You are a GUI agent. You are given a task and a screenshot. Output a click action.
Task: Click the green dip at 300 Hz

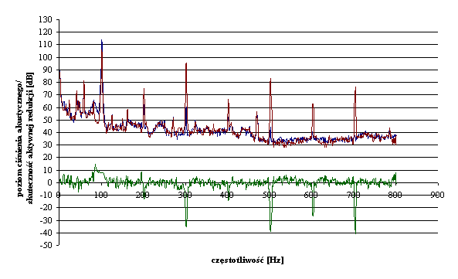tap(186, 226)
